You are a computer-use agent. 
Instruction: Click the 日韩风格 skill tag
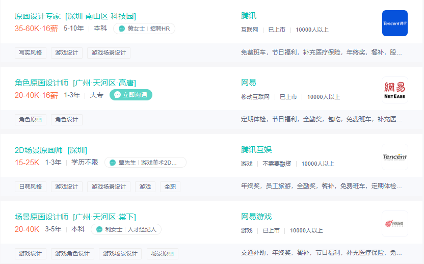pos(31,187)
